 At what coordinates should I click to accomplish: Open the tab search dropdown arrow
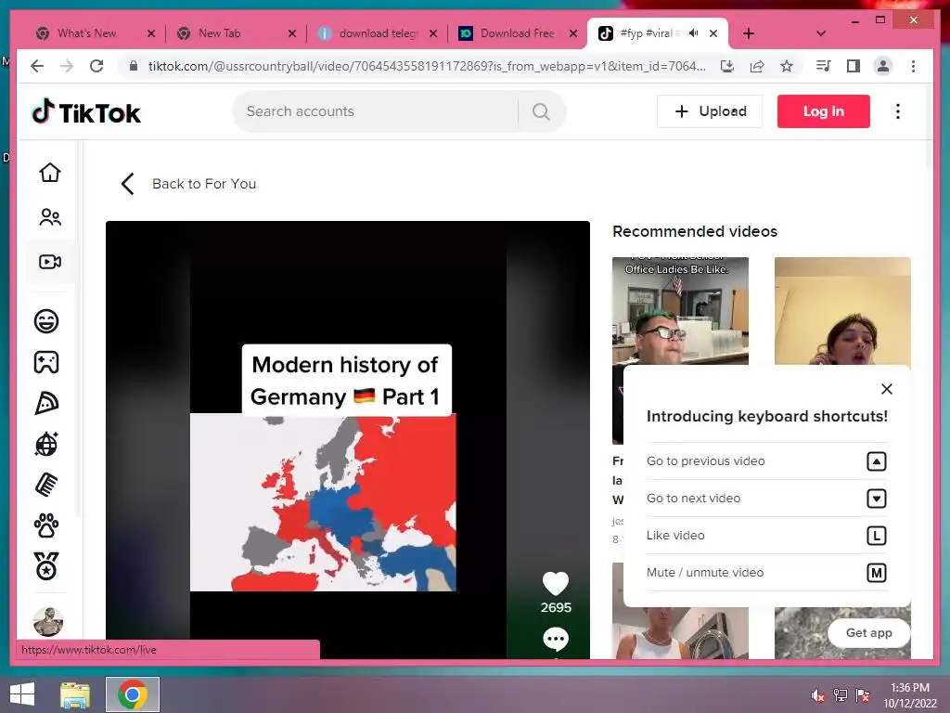coord(821,33)
